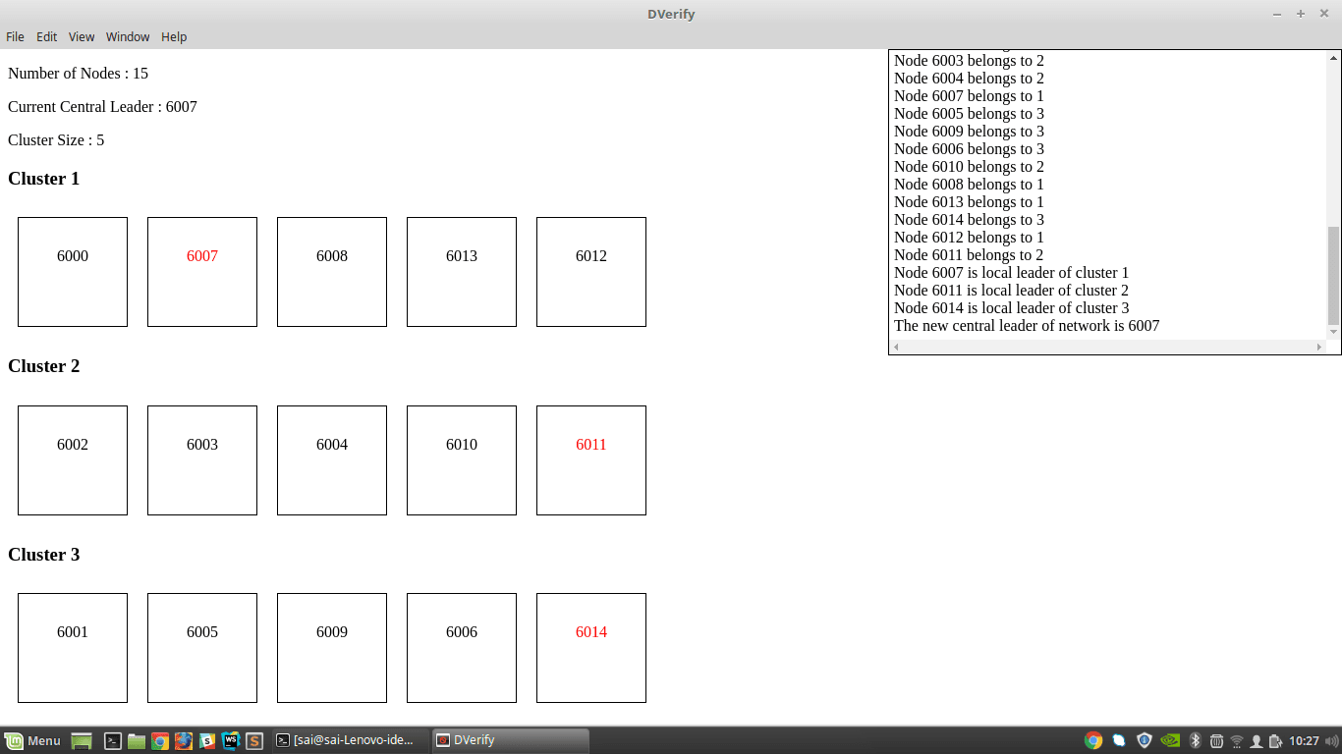Open the user account tray icon
The width and height of the screenshot is (1342, 754).
(x=1256, y=741)
